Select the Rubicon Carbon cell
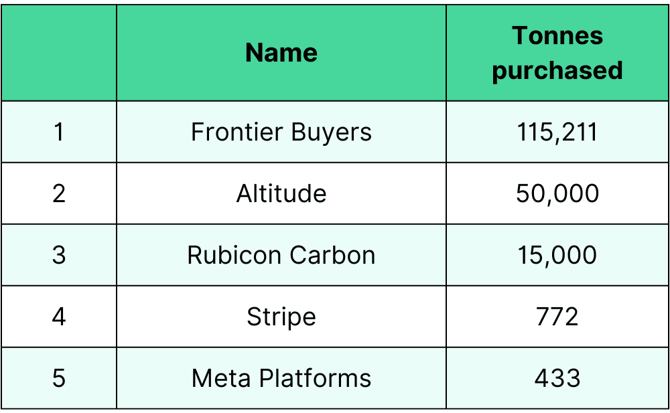670x413 pixels. tap(281, 255)
